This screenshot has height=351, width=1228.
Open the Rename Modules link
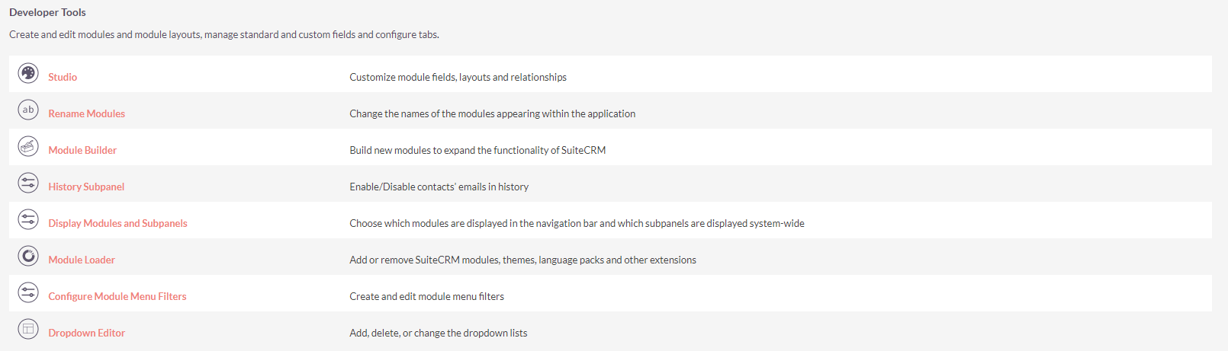tap(86, 113)
